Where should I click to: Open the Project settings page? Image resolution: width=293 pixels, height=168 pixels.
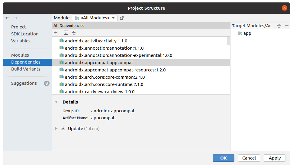point(18,27)
